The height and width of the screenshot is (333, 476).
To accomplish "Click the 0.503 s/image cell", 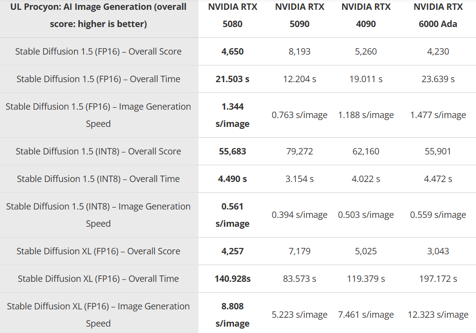I will [x=366, y=215].
